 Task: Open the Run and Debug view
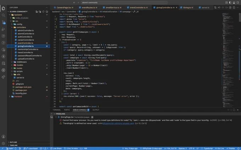(4, 29)
